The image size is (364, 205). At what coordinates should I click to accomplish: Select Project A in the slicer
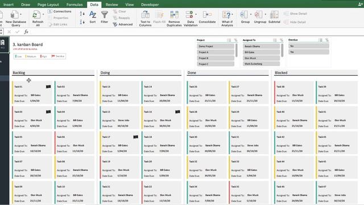pyautogui.click(x=216, y=52)
